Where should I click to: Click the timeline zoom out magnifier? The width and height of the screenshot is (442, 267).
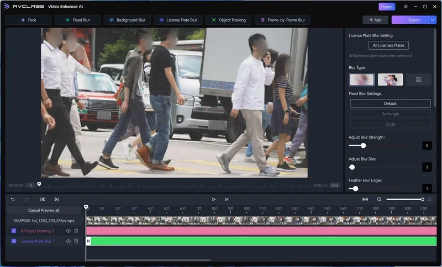click(x=379, y=199)
